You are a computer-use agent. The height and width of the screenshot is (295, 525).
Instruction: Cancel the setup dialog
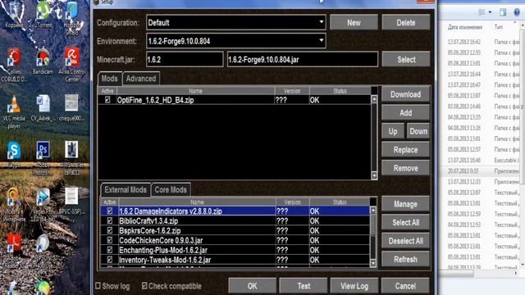[x=405, y=286]
